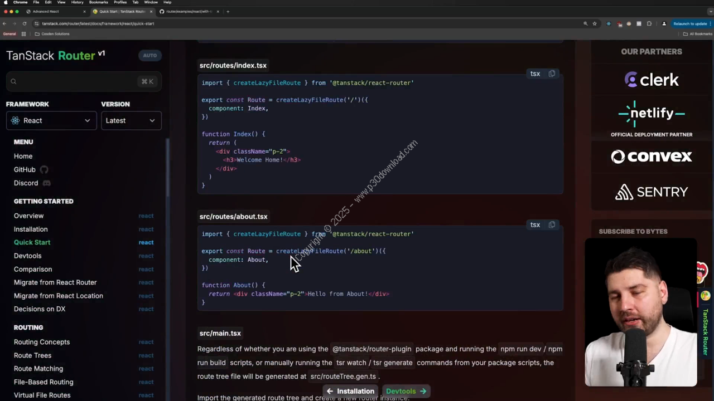The image size is (714, 401).
Task: Open the Bookmarks menu
Action: (x=98, y=2)
